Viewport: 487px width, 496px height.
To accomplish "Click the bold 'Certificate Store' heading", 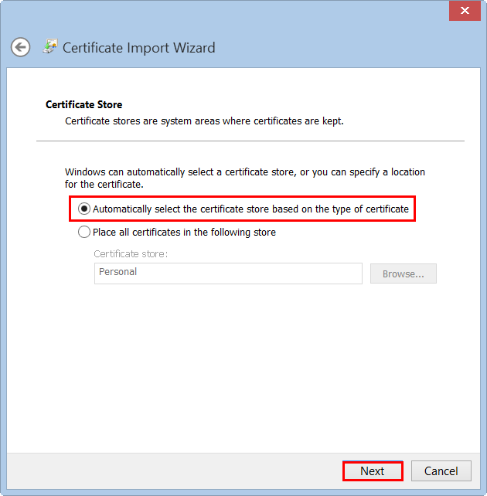I will [x=83, y=104].
